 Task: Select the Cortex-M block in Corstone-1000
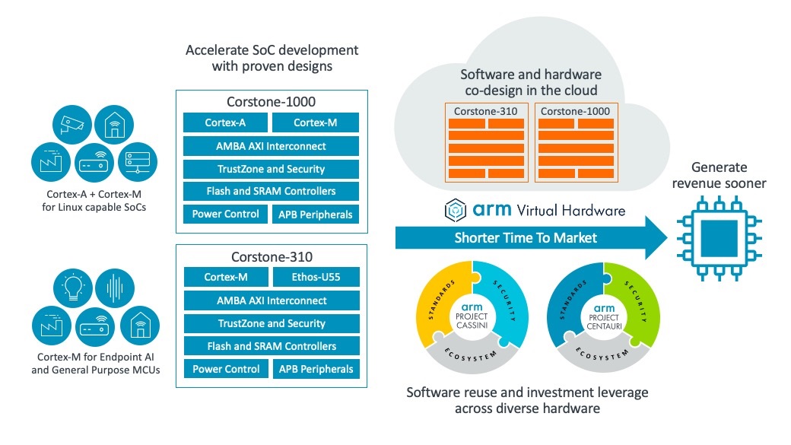[316, 122]
